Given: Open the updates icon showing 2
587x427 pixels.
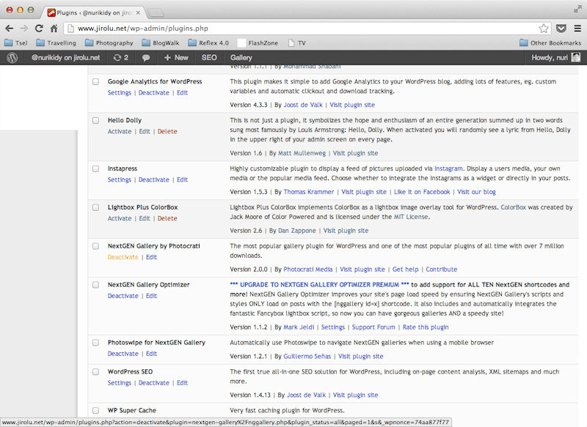Looking at the screenshot, I should (120, 57).
